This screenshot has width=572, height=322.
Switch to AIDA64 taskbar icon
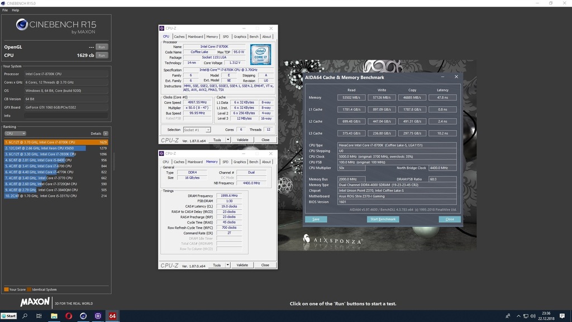pyautogui.click(x=112, y=316)
